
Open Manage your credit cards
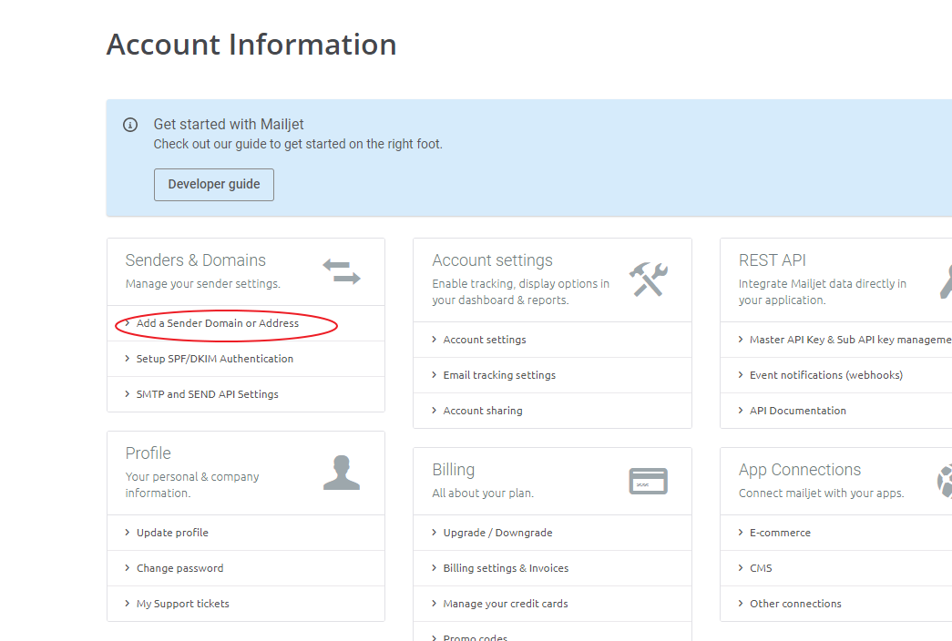pos(506,604)
